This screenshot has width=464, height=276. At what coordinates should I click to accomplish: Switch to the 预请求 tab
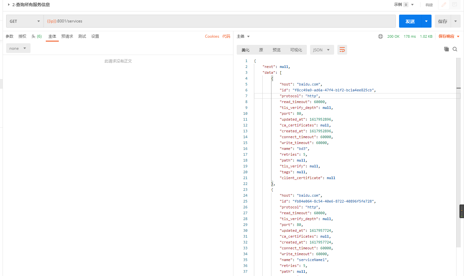[x=67, y=36]
